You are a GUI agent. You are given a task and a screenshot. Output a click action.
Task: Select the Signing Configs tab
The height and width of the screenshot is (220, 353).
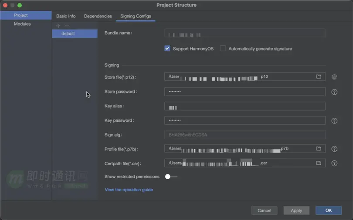coord(136,16)
